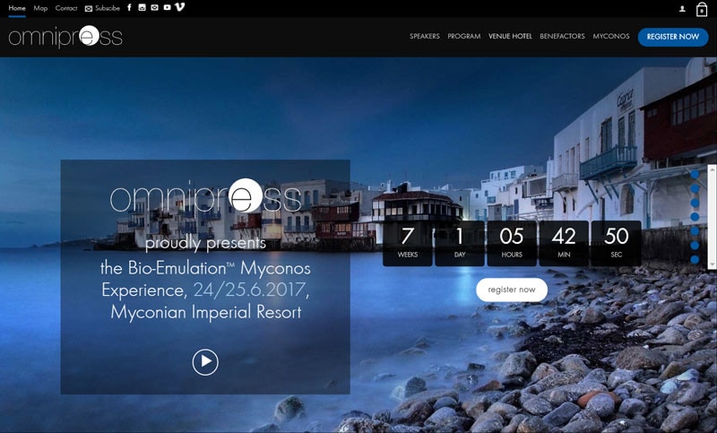Screen dimensions: 717x433
Task: Open the Facebook page icon
Action: click(129, 7)
